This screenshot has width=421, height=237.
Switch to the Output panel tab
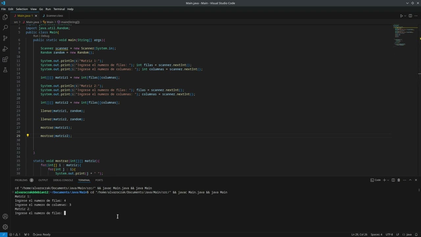pos(43,180)
